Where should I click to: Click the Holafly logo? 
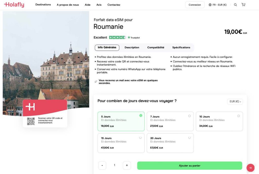point(14,4)
